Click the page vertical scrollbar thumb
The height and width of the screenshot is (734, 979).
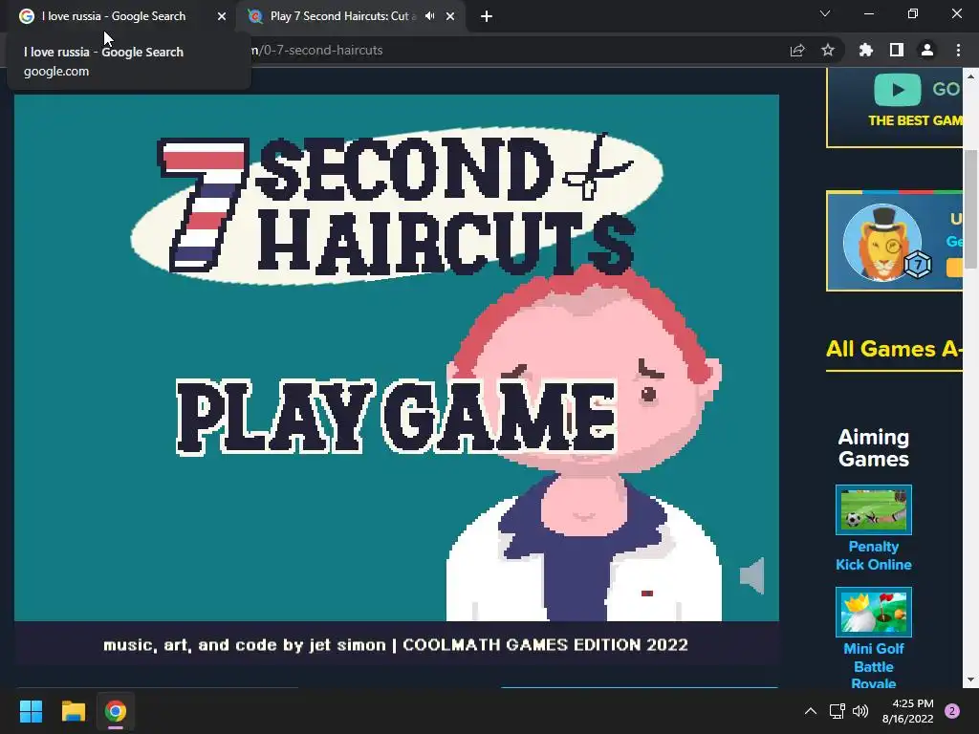(x=970, y=209)
